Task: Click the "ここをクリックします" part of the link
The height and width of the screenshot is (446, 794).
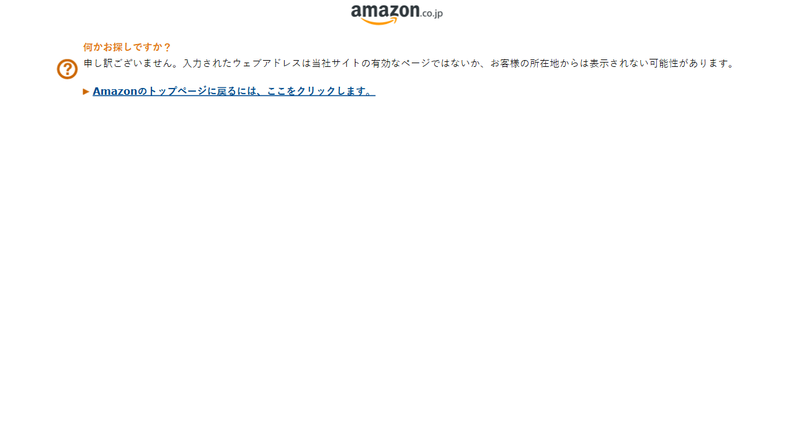Action: (x=315, y=91)
